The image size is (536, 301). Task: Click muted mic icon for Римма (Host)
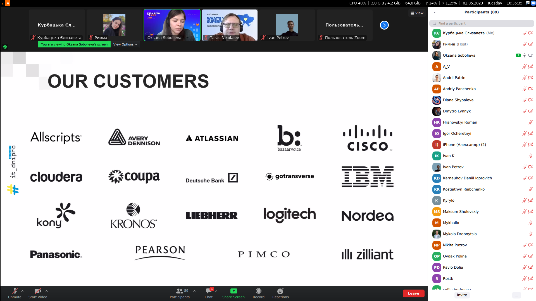524,44
